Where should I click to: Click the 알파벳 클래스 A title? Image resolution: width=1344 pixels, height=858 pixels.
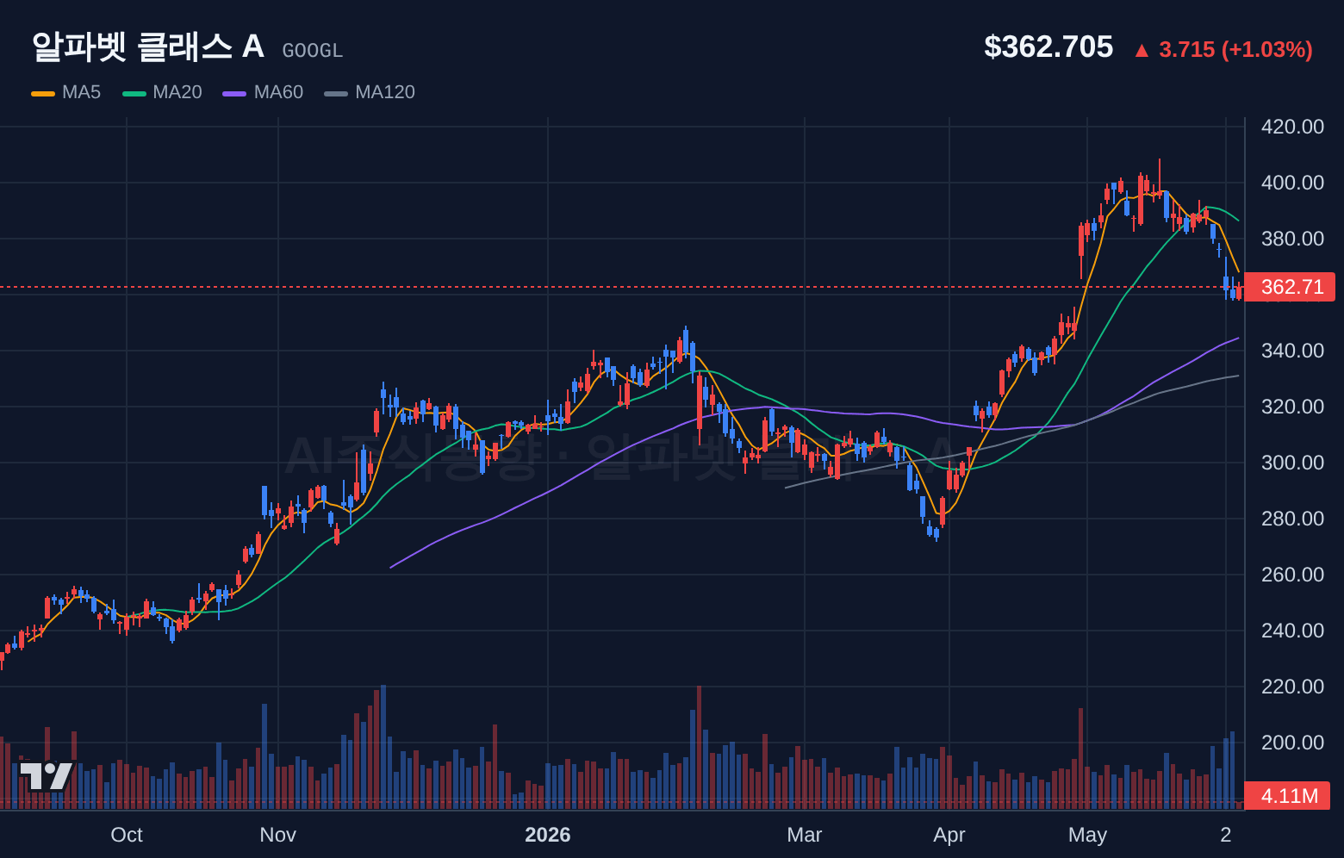pos(148,47)
